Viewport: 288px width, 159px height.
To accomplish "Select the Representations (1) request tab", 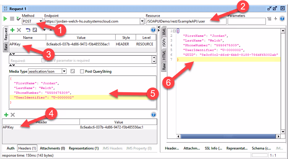I will click(x=84, y=148).
